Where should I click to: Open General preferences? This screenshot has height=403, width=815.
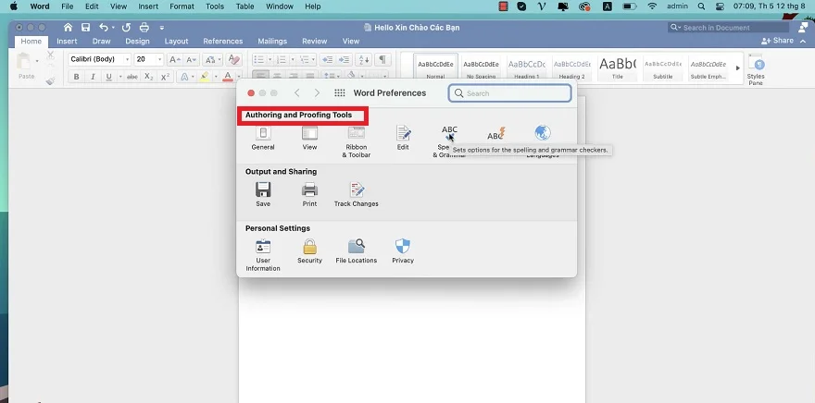263,135
